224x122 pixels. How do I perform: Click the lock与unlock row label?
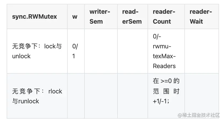coord(37,51)
